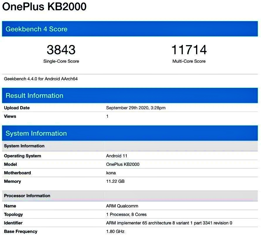This screenshot has height=237, width=261.
Task: Click the Result Information header
Action: click(x=130, y=96)
